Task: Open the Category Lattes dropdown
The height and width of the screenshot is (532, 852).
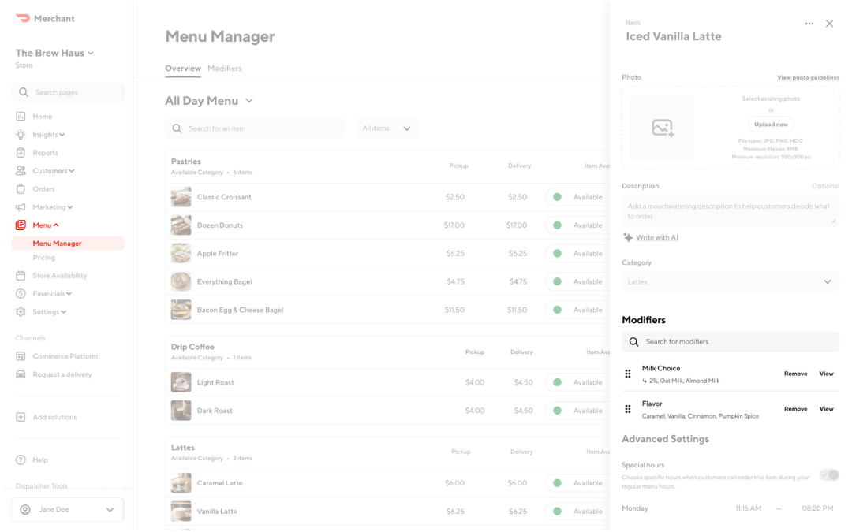Action: coord(731,281)
